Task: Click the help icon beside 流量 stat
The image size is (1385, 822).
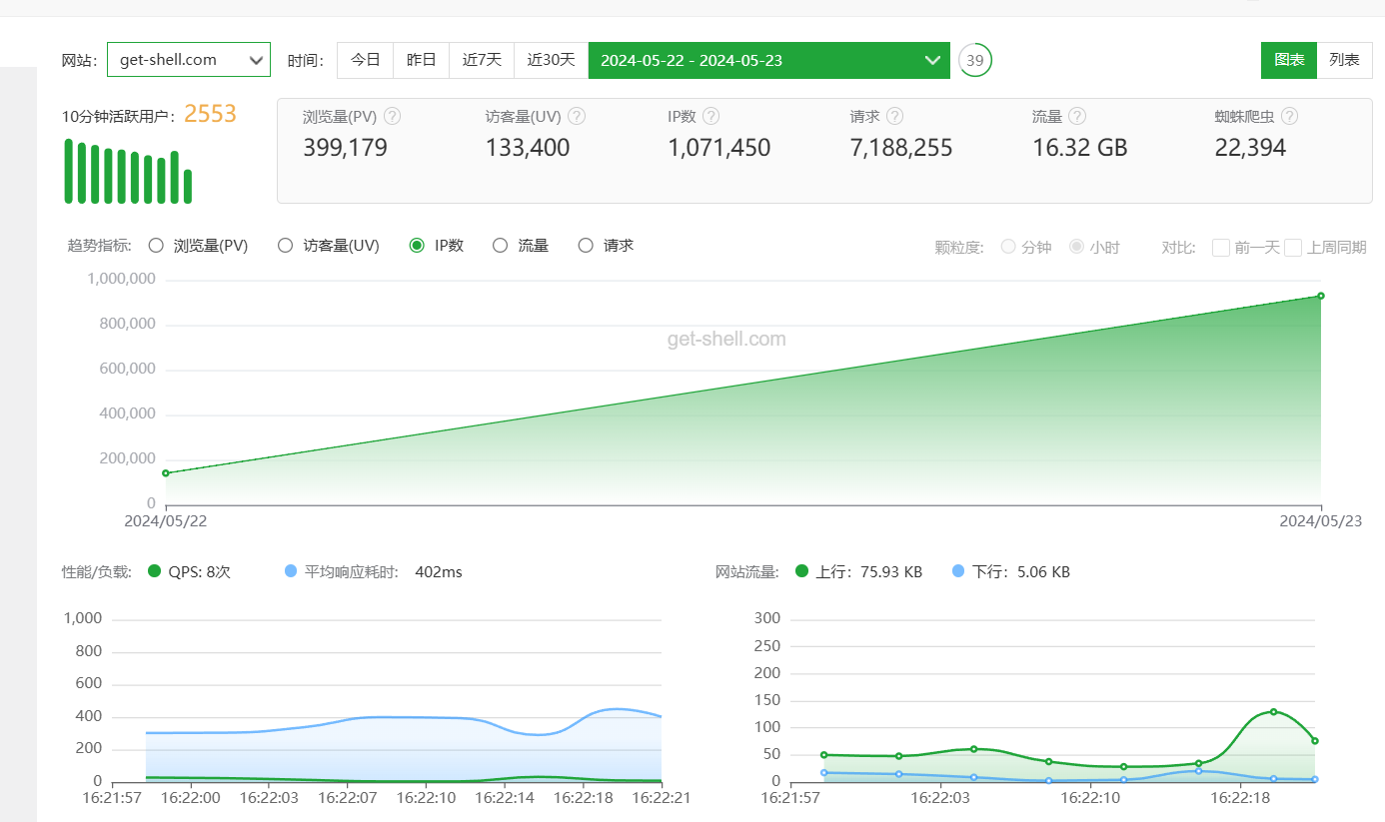Action: click(x=1077, y=116)
